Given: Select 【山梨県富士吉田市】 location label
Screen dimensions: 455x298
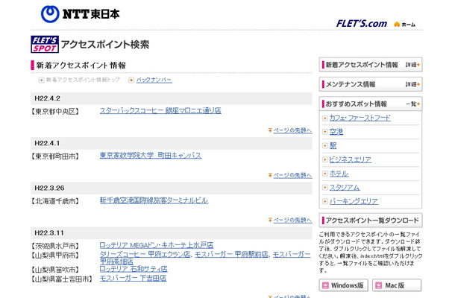Looking at the screenshot, I should (62, 279).
